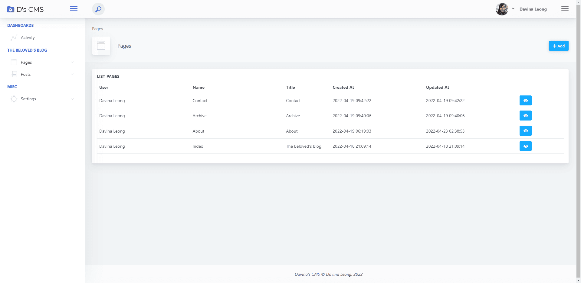Click the Activity chart icon
The image size is (581, 283).
(14, 37)
